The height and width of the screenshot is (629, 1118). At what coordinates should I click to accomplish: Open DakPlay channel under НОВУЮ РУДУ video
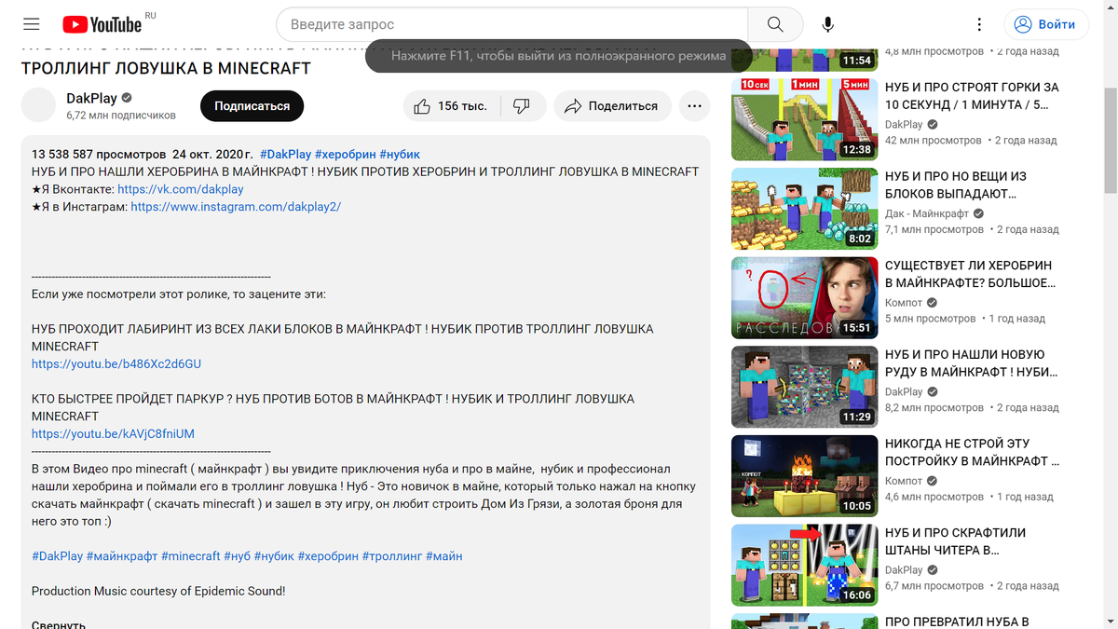[904, 392]
